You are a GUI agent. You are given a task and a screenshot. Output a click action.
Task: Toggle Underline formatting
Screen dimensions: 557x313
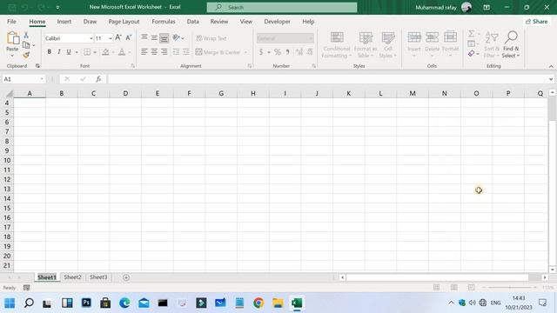tap(69, 52)
